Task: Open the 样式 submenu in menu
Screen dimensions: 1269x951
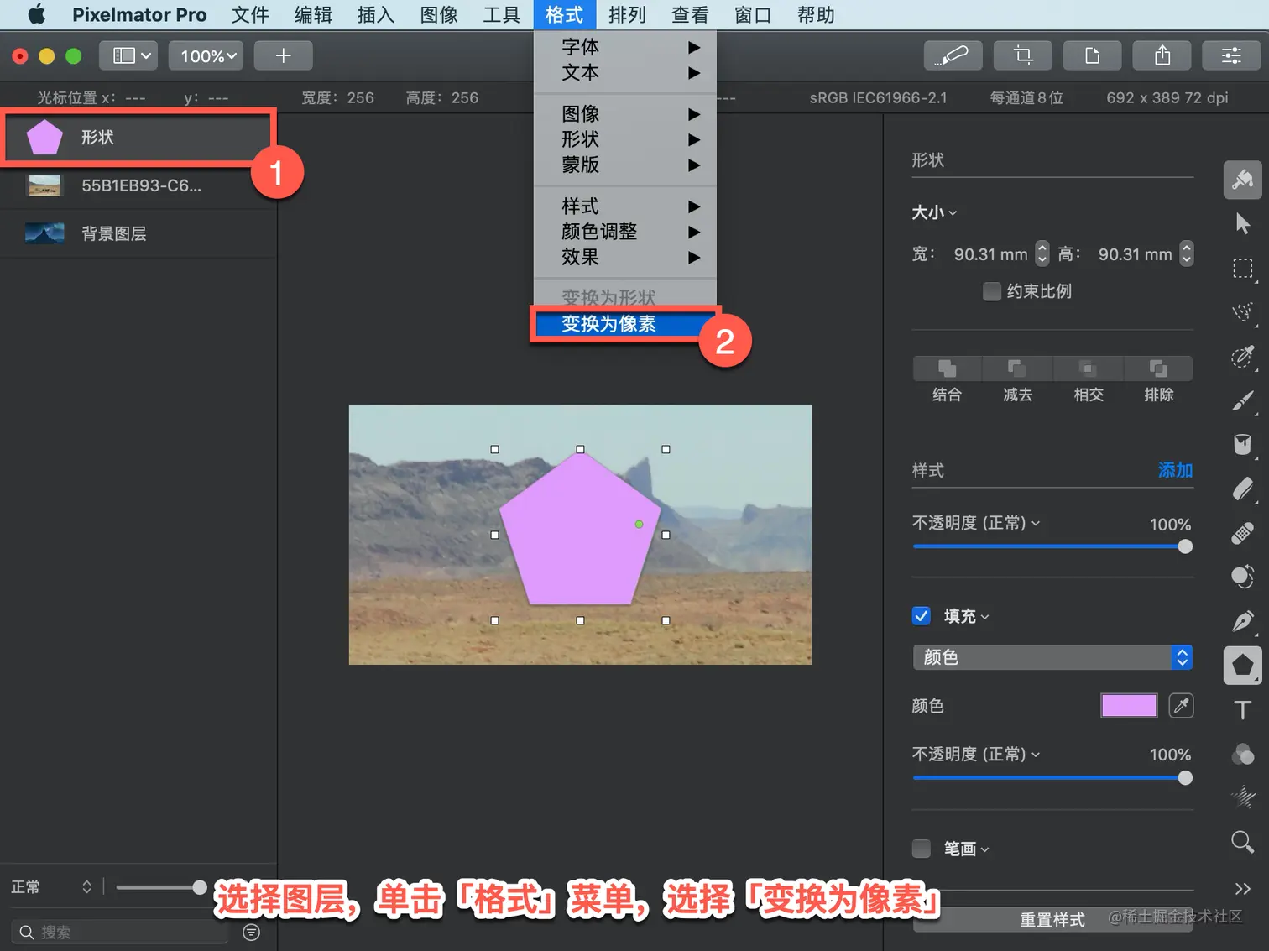Action: click(x=624, y=206)
